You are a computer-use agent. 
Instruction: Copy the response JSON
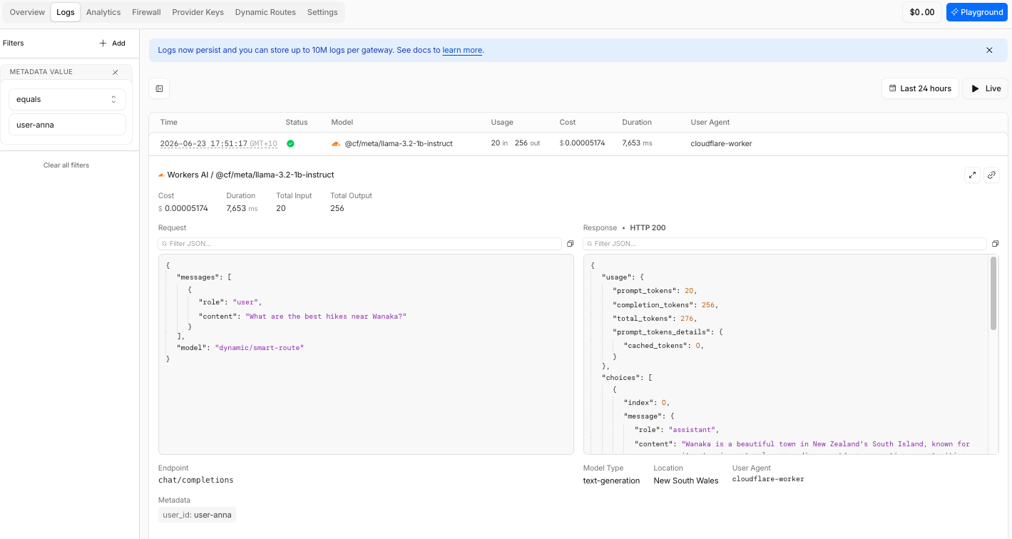pos(995,244)
